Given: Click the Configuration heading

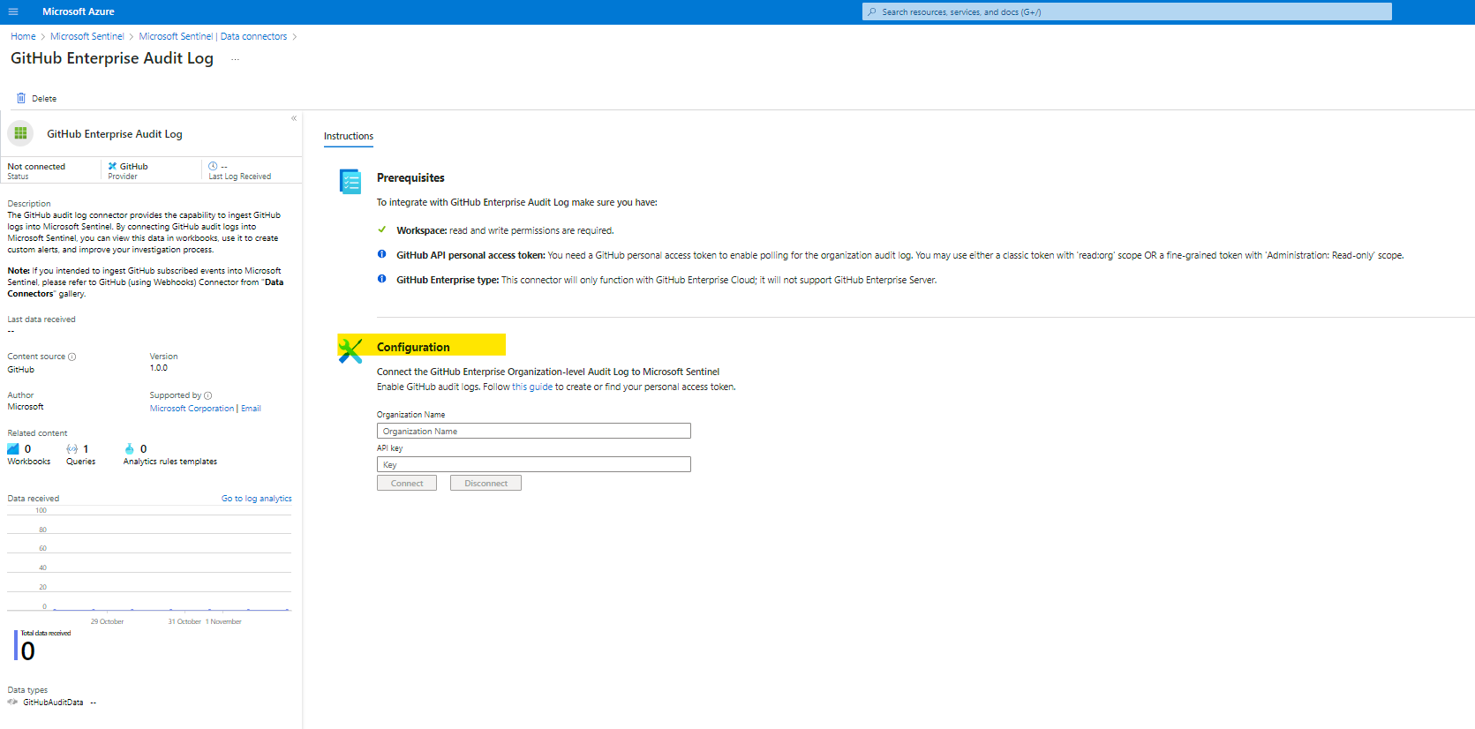Looking at the screenshot, I should (x=413, y=347).
